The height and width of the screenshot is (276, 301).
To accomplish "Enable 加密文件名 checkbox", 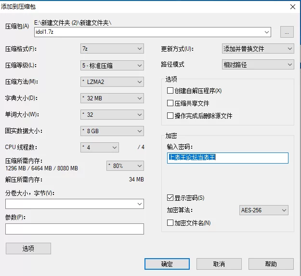I will (x=170, y=223).
